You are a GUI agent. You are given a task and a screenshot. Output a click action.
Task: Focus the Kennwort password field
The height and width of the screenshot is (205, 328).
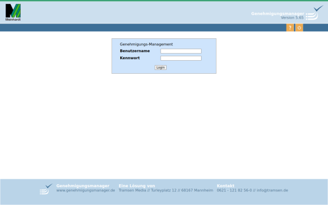click(181, 58)
